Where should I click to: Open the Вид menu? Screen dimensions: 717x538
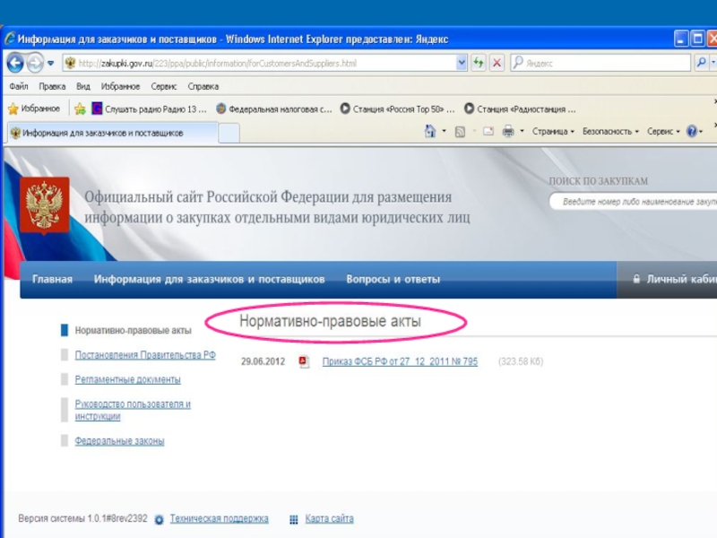(83, 87)
